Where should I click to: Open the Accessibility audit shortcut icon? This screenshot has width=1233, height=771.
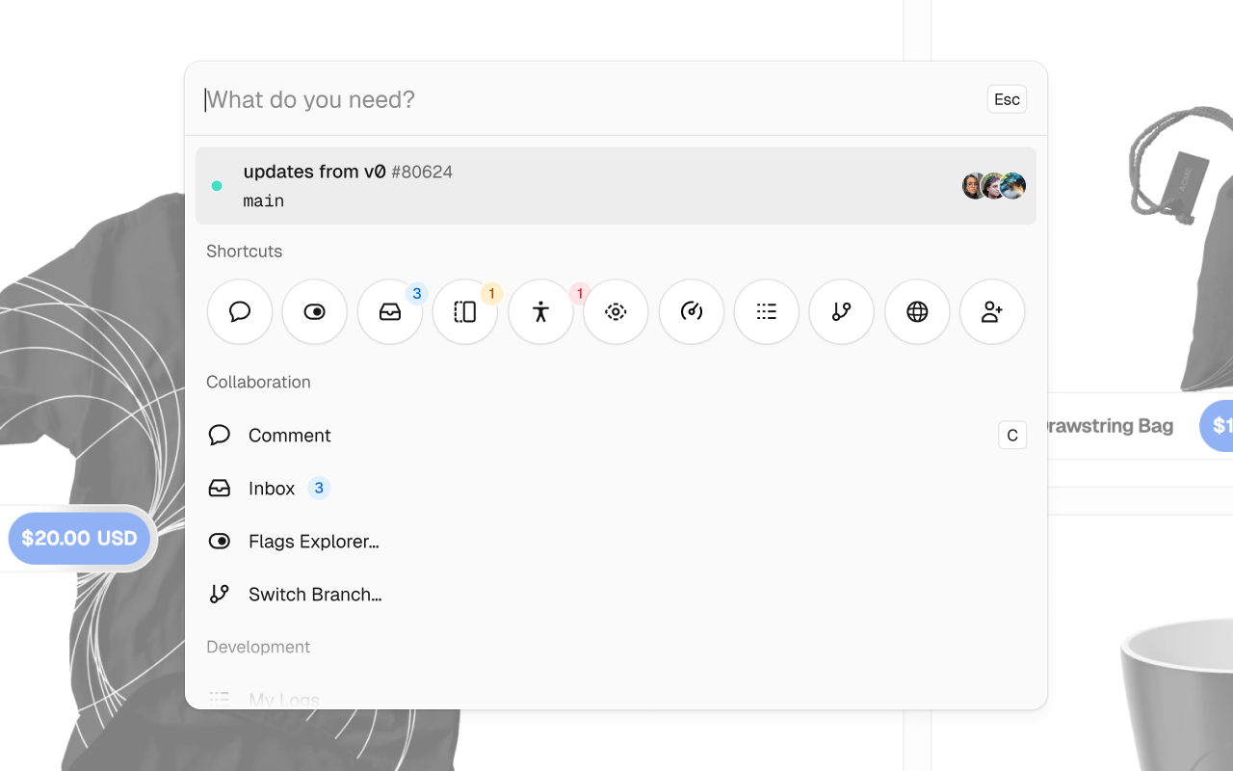(x=540, y=311)
